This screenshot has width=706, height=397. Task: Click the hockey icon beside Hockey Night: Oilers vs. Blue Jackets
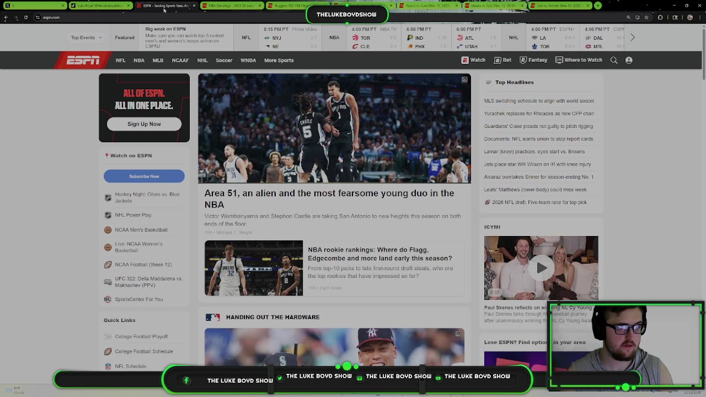click(x=108, y=197)
